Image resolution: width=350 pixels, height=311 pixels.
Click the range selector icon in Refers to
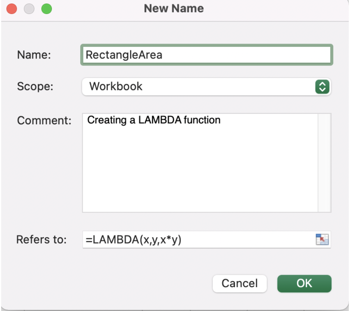[x=322, y=239]
